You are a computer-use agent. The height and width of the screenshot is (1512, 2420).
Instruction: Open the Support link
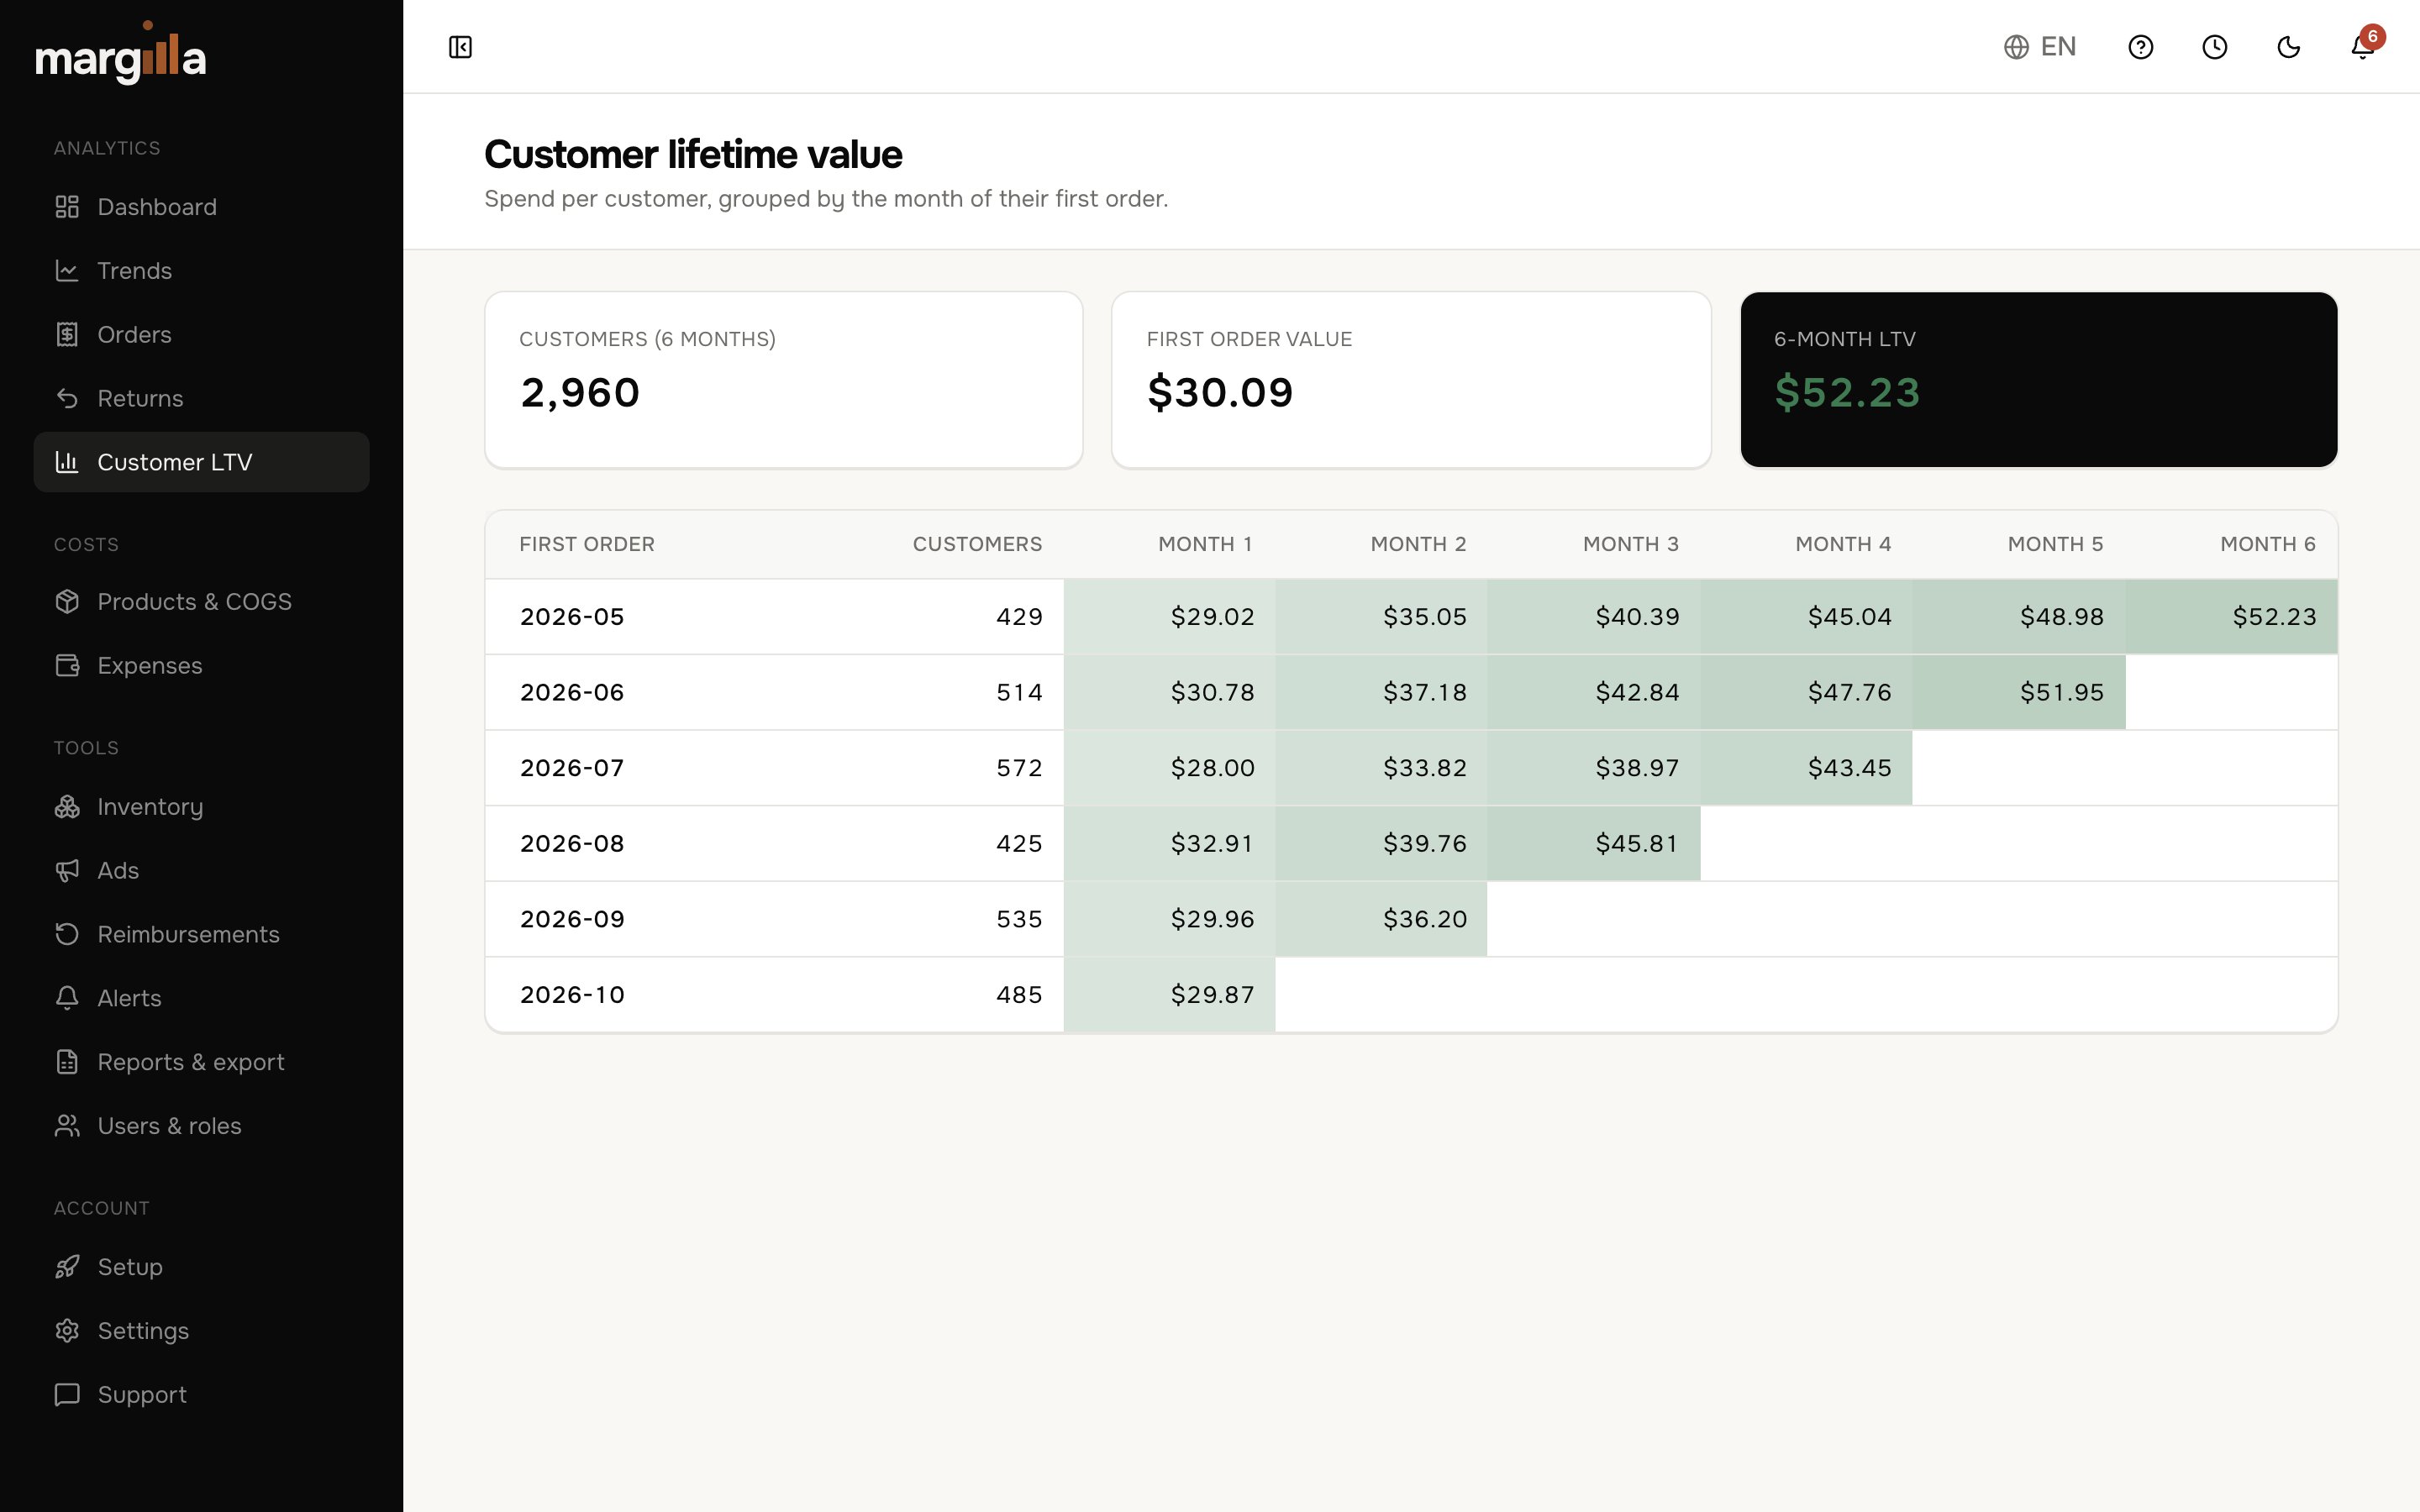pos(202,1395)
